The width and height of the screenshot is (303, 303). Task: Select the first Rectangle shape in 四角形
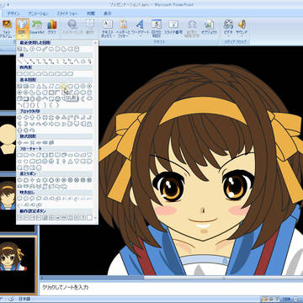click(x=19, y=74)
